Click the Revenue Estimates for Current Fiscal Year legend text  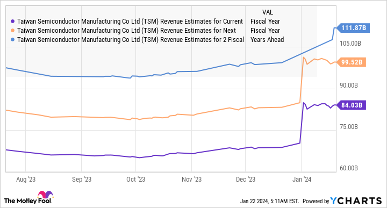148,21
